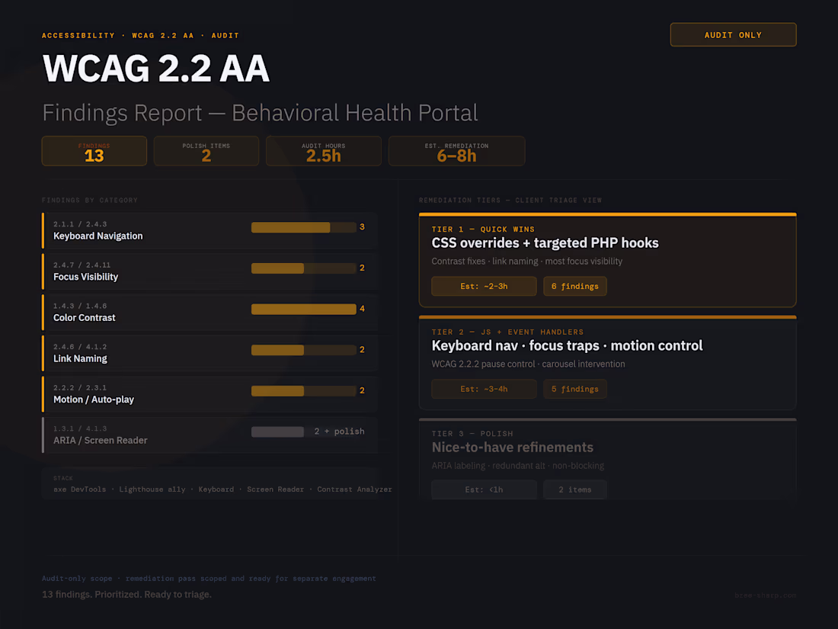
Task: Click the Audit-only scope footer note
Action: pos(209,578)
